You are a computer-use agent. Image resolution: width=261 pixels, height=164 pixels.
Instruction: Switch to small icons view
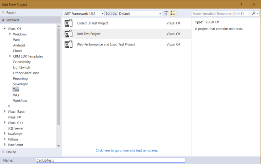pyautogui.click(x=166, y=14)
